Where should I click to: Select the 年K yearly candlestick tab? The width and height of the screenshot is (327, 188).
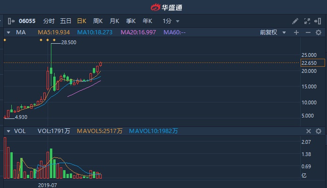click(x=147, y=21)
